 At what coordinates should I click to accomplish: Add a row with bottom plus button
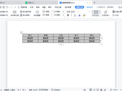point(61,44)
